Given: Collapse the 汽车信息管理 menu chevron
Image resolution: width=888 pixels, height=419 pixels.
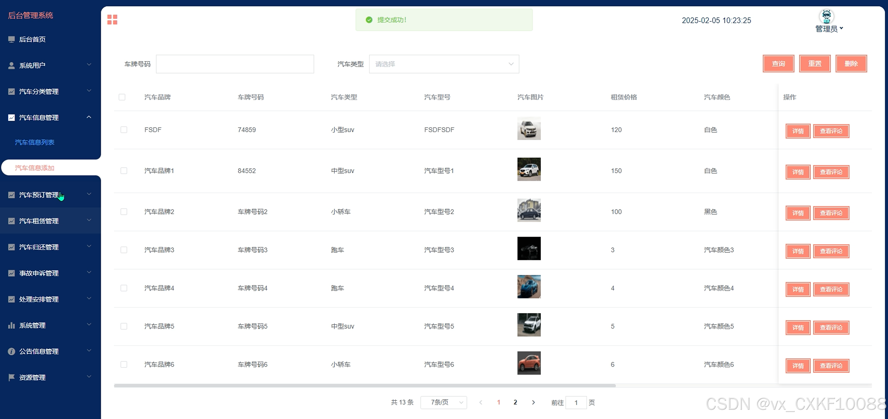Looking at the screenshot, I should pos(89,118).
